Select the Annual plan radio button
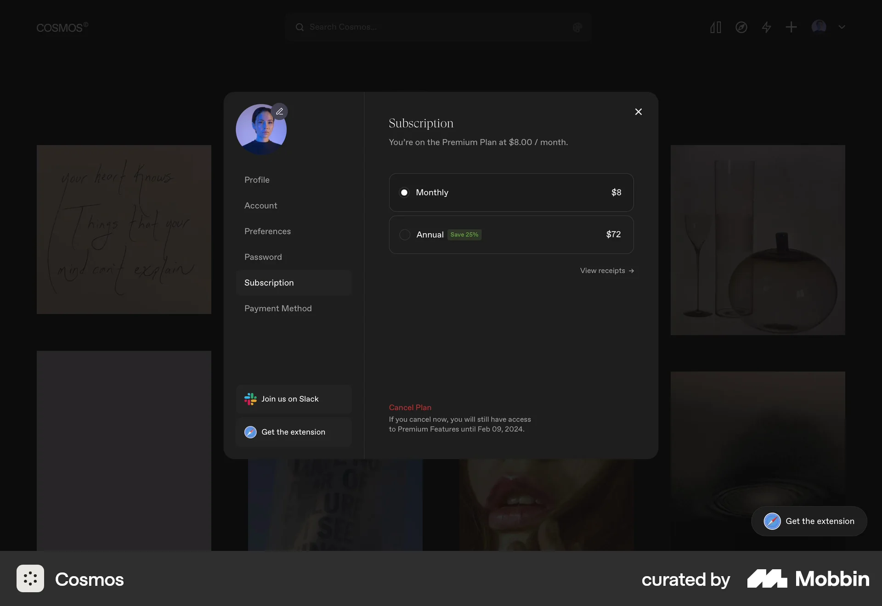The width and height of the screenshot is (882, 606). point(404,235)
